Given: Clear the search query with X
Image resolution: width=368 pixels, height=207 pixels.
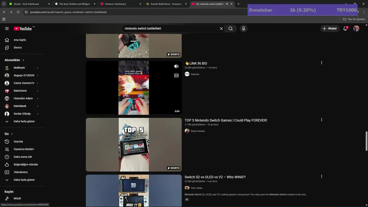Looking at the screenshot, I should coord(221,28).
